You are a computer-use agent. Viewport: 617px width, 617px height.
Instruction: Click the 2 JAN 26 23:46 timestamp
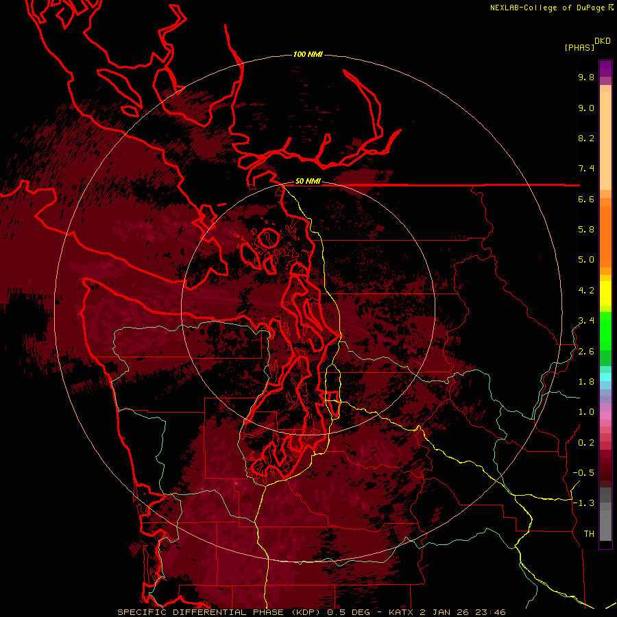click(x=463, y=612)
